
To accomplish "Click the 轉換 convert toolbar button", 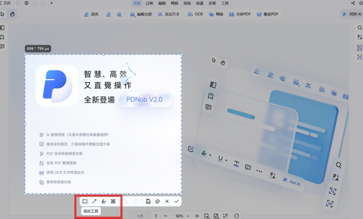I will point(216,14).
